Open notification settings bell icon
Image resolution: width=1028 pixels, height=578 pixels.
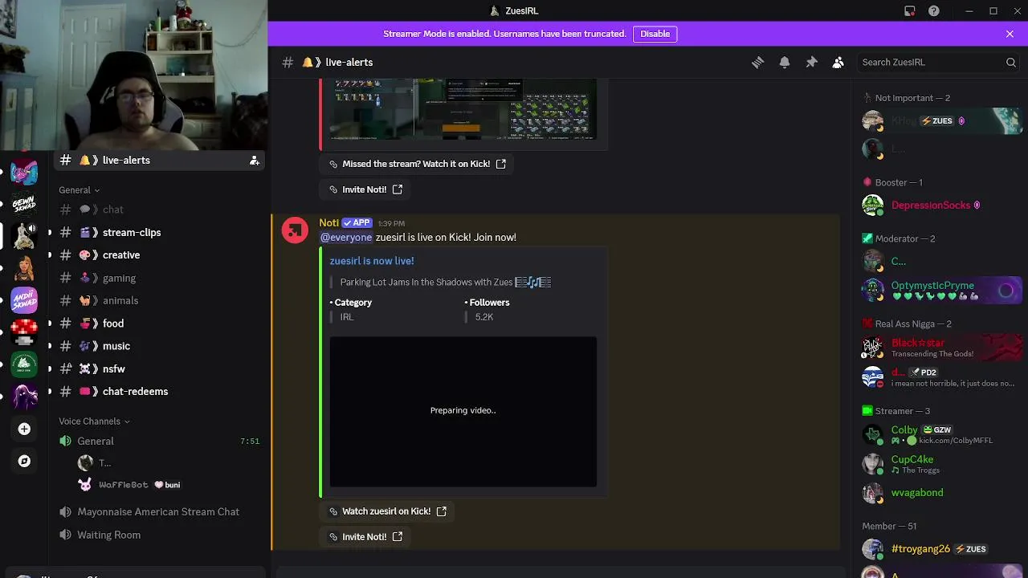click(x=785, y=63)
